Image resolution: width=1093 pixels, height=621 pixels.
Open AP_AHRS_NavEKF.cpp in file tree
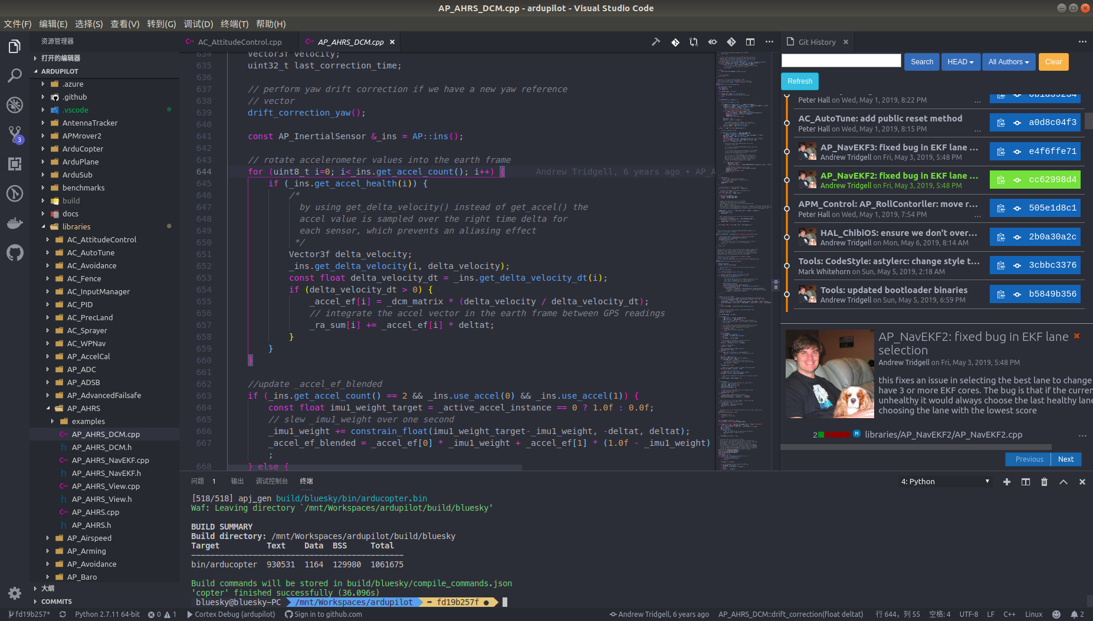click(x=110, y=460)
